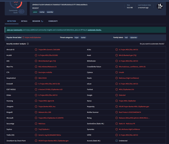Click the AVG detection alert icon
The width and height of the screenshot is (169, 144).
pyautogui.click(x=36, y=61)
